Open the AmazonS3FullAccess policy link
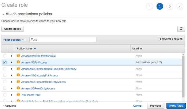Image resolution: width=187 pixels, height=109 pixels. coord(34,62)
